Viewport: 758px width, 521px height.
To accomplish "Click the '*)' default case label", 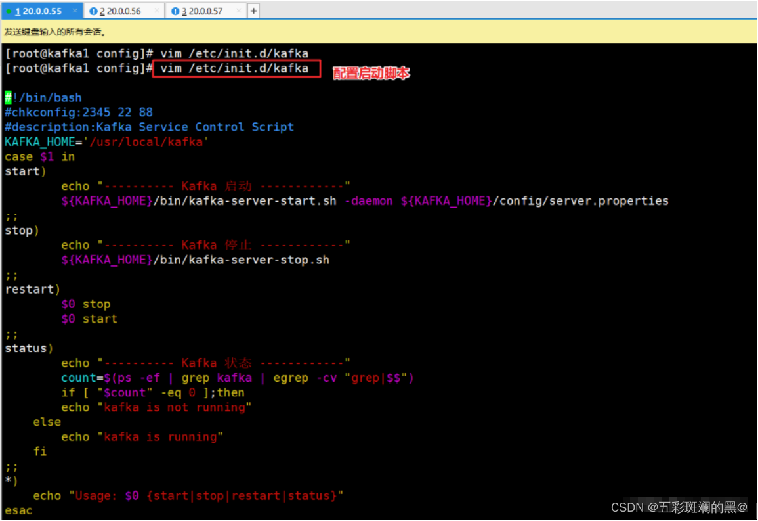I will tap(11, 482).
